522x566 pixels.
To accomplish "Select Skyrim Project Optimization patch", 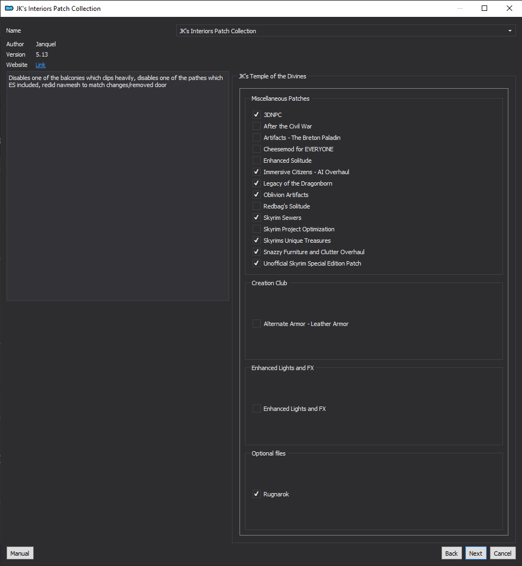I will coord(256,229).
